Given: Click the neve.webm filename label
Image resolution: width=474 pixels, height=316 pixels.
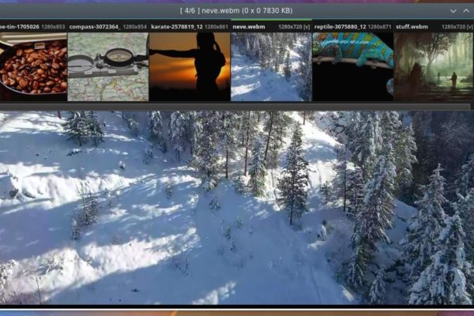Looking at the screenshot, I should [249, 27].
